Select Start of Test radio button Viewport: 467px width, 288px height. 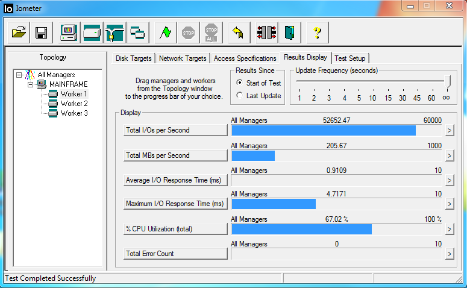[239, 83]
